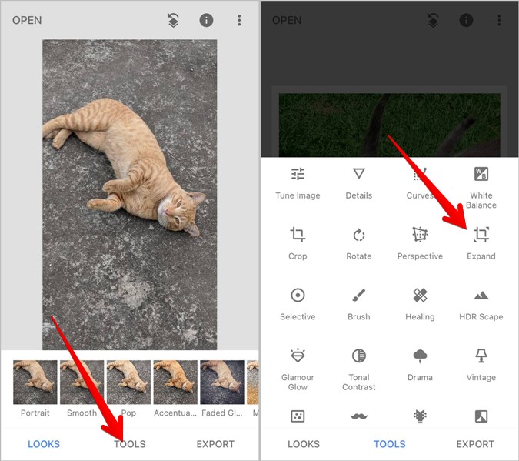Screen dimensions: 519x461
Task: Select the guitar-head filter icon
Action: coord(420,416)
